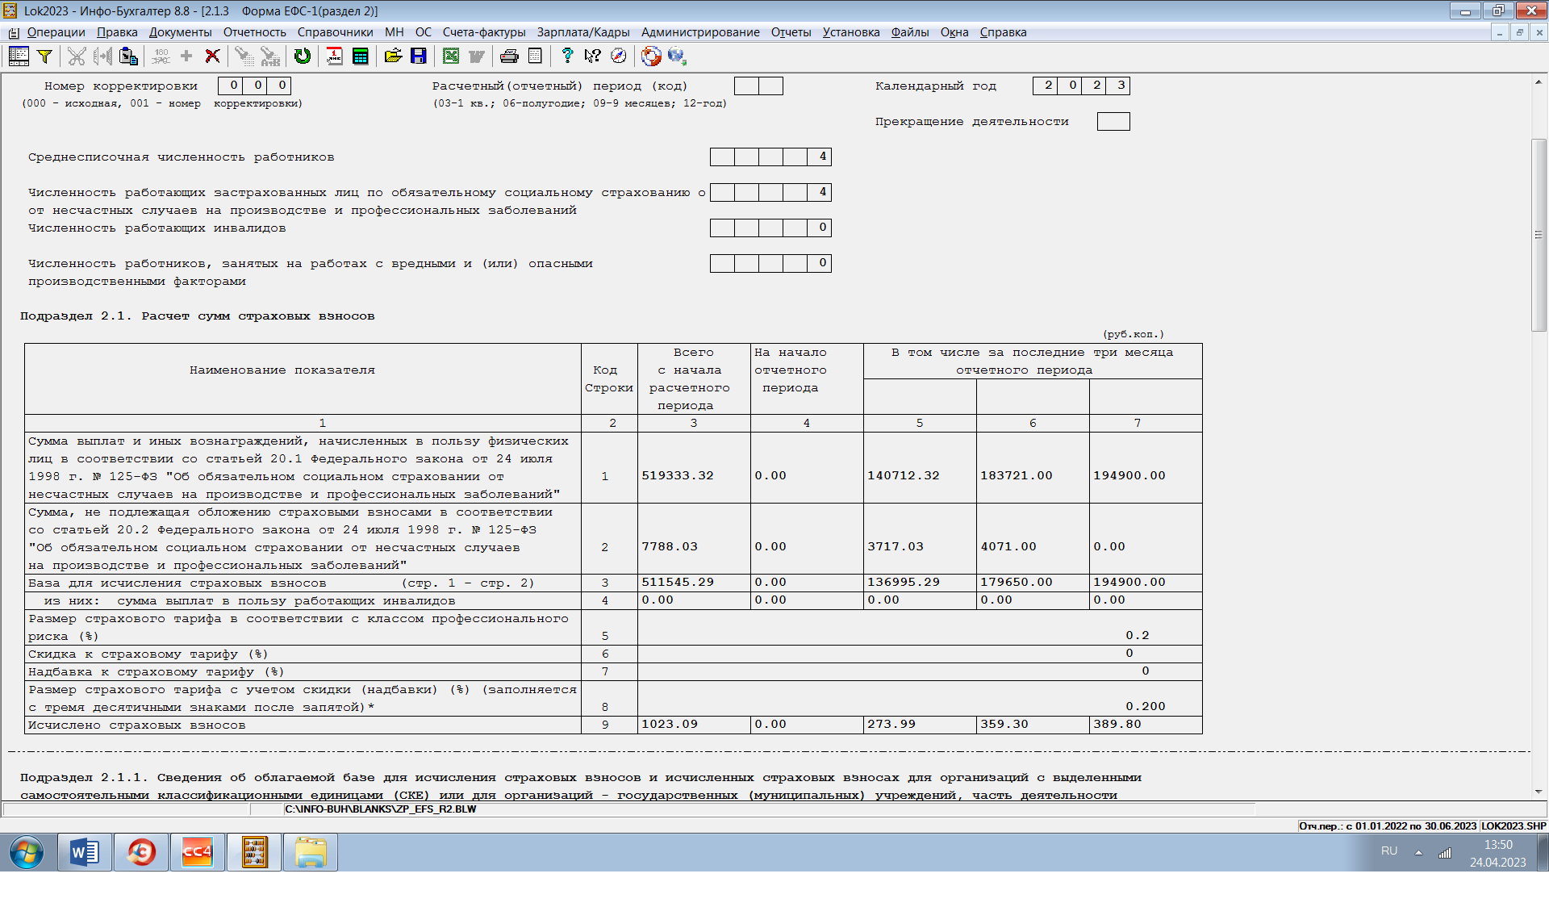Click the globe web update icon
The width and height of the screenshot is (1549, 907).
click(677, 56)
